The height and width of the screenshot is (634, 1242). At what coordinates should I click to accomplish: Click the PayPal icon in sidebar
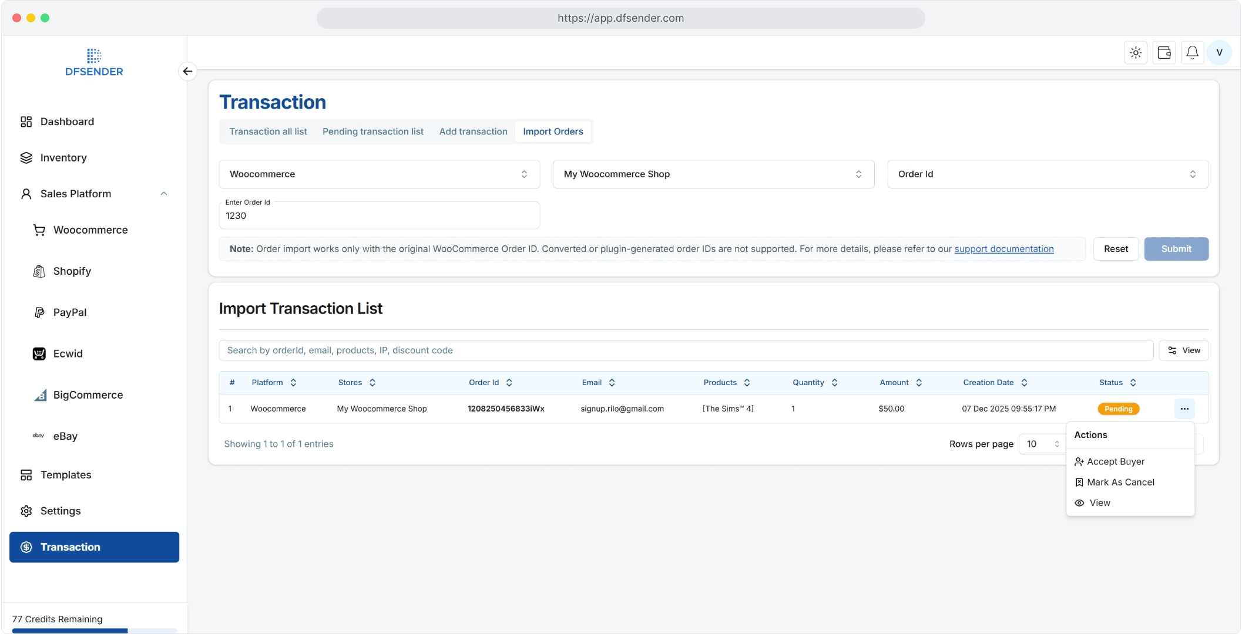pos(39,312)
